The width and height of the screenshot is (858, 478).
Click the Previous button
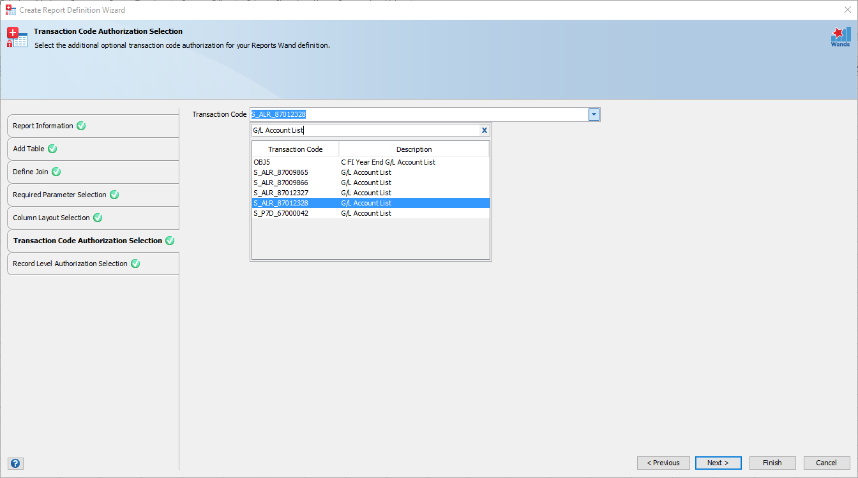(x=663, y=463)
